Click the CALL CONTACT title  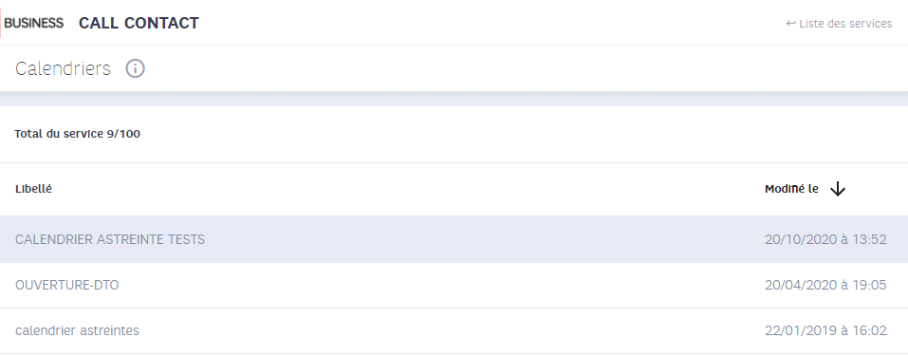[x=139, y=23]
